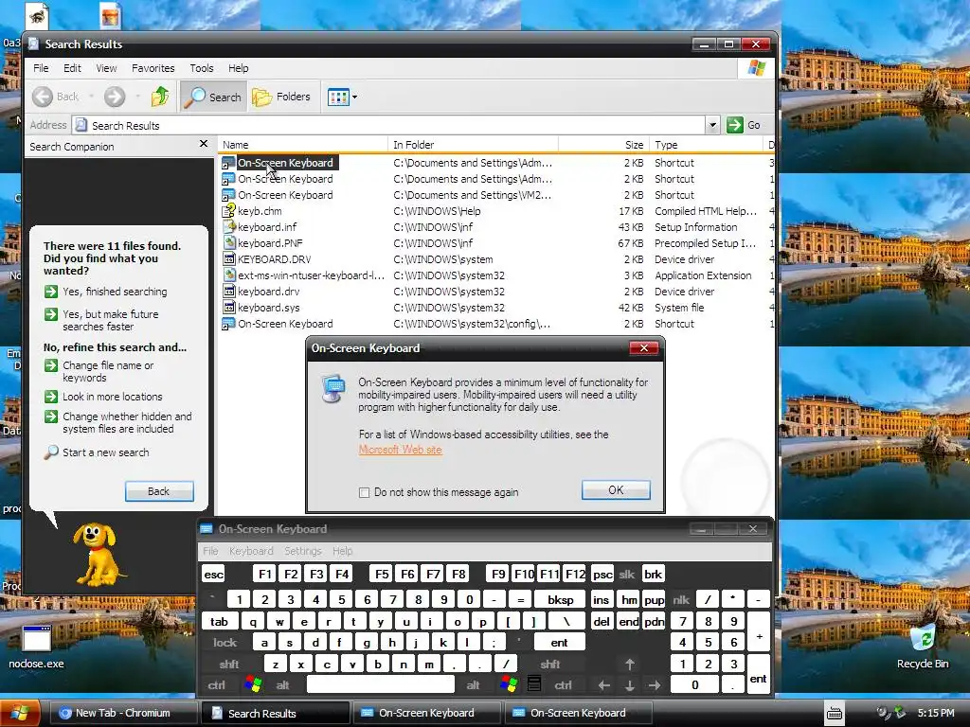Open the Microsoft Web site link

click(401, 450)
